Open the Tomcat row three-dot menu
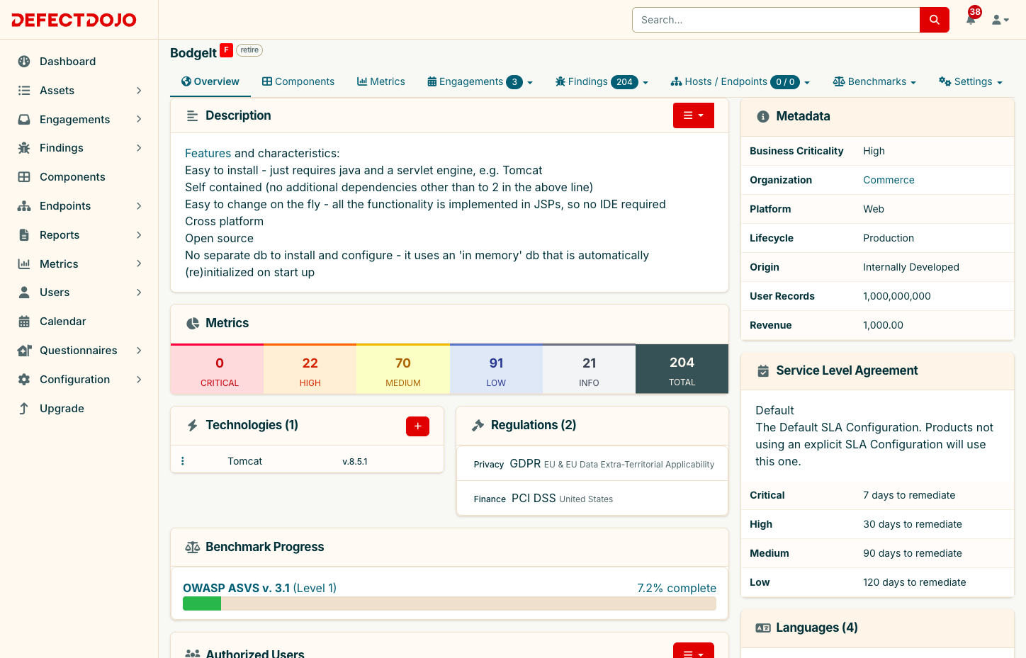Image resolution: width=1026 pixels, height=658 pixels. 183,461
